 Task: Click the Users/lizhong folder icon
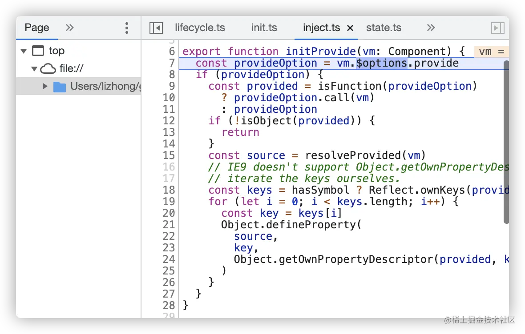(x=60, y=87)
